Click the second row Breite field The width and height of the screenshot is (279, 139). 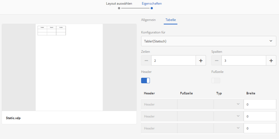[260, 116]
